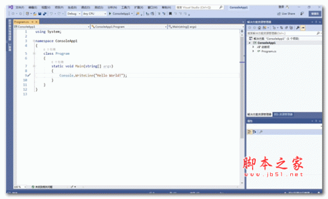Switch to the Team Explorer bottom tab
Image resolution: width=328 pixels, height=199 pixels.
pyautogui.click(x=283, y=114)
